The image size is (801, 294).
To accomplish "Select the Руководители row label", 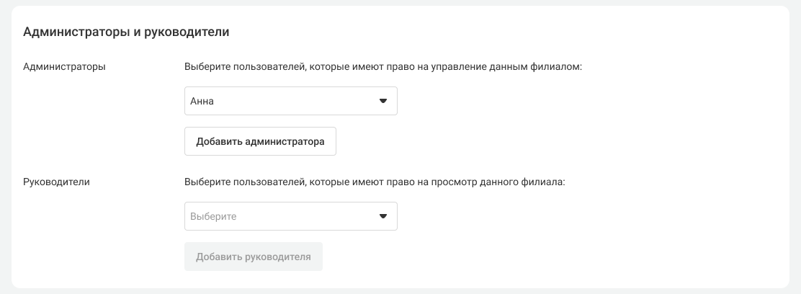I will tap(56, 182).
